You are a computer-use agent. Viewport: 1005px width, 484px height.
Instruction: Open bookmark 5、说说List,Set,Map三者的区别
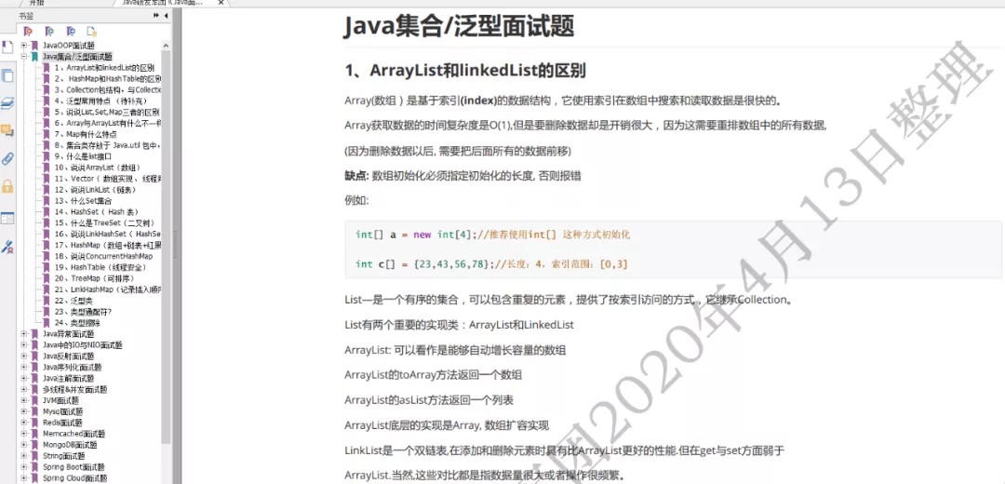(106, 112)
